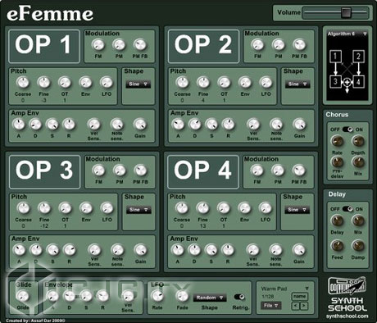
Task: Click the LFO Fade knob
Action: (x=182, y=296)
